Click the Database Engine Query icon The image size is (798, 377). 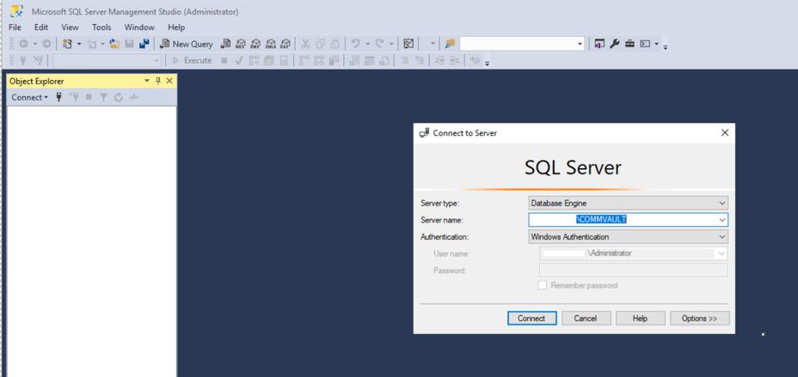coord(225,44)
